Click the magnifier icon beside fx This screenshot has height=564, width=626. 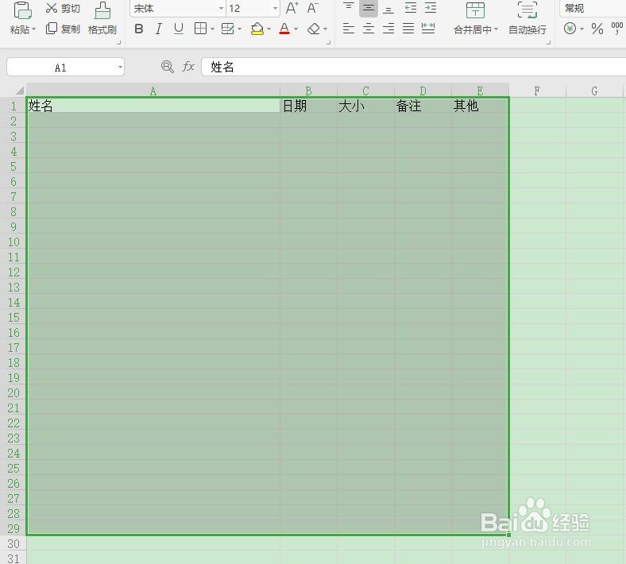coord(168,67)
